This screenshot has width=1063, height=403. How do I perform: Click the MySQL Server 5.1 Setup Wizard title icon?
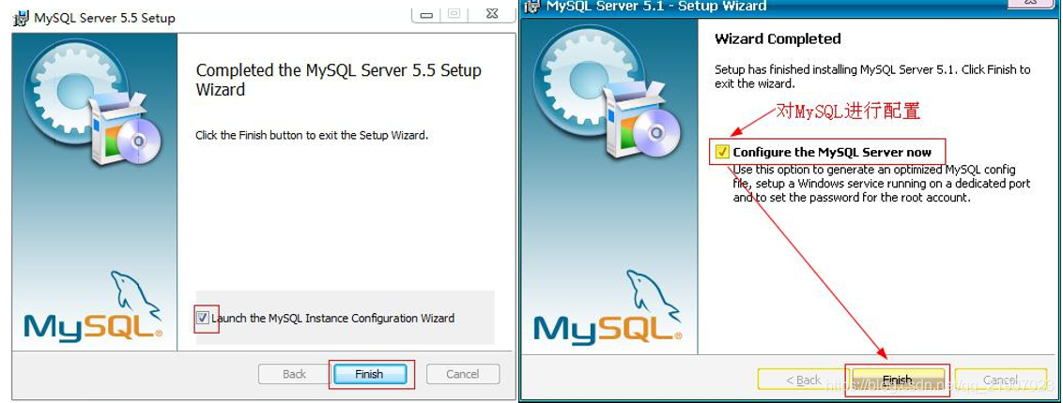(x=532, y=7)
